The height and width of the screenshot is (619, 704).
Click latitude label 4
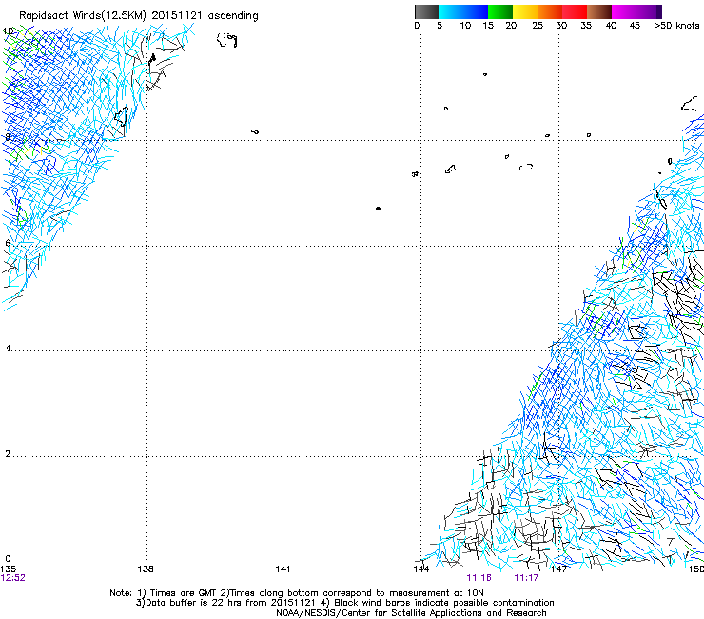click(8, 349)
